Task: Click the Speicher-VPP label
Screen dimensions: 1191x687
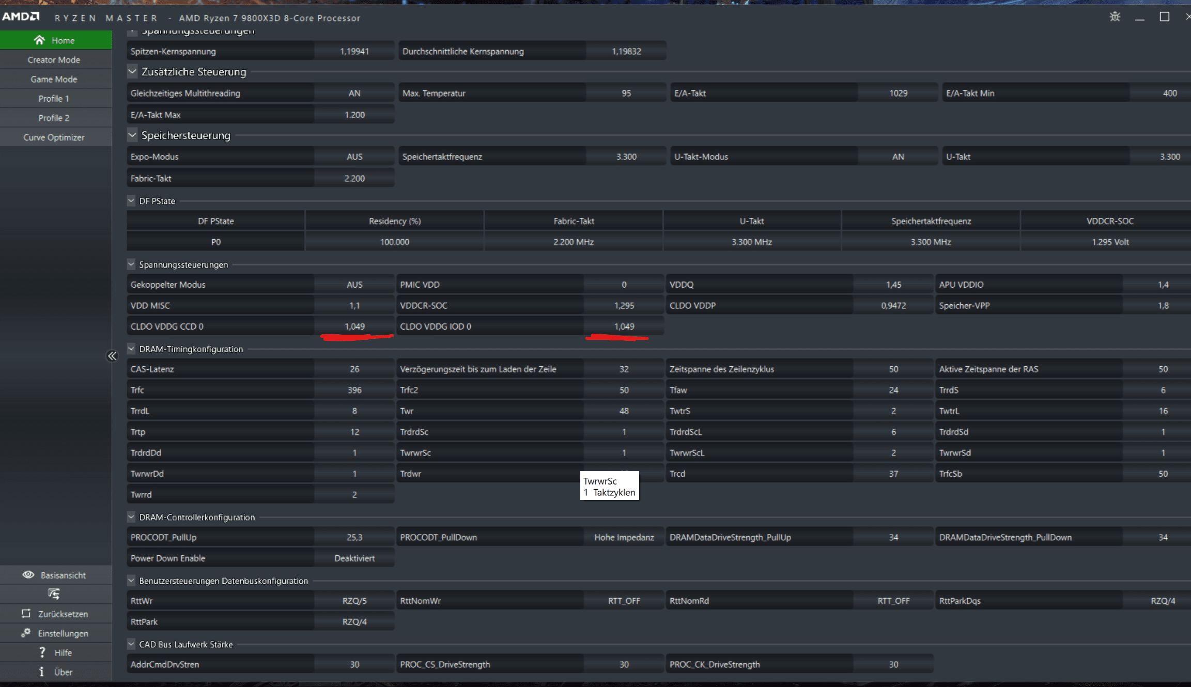Action: coord(964,305)
